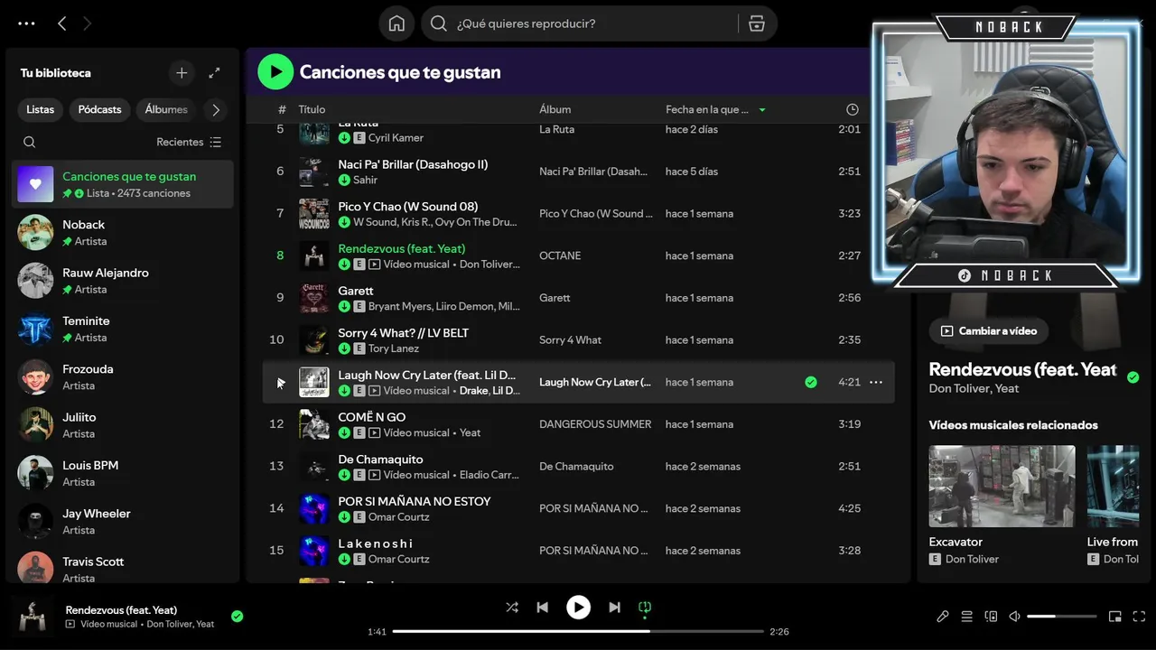Open Jay Wheeler artist in the library
Viewport: 1156px width, 650px height.
point(123,521)
